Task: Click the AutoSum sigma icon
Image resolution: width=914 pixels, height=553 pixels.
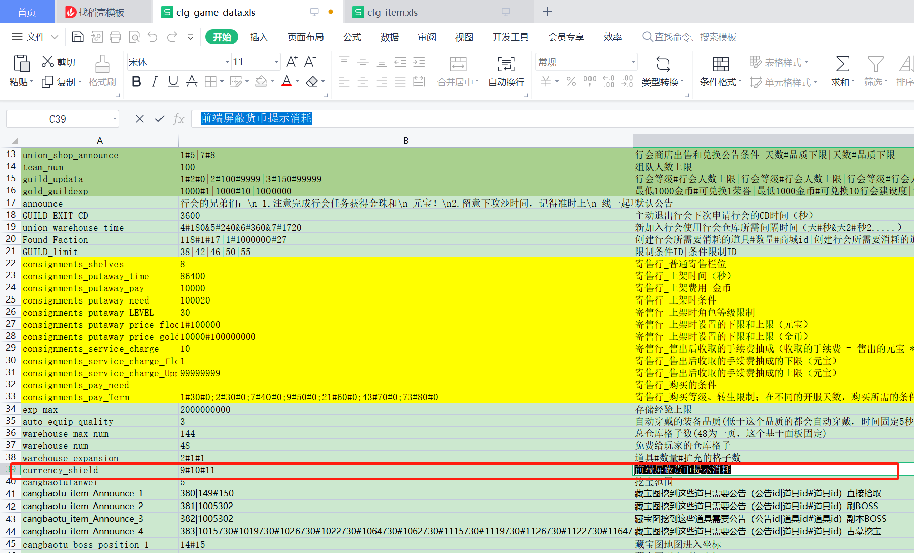Action: pyautogui.click(x=842, y=64)
